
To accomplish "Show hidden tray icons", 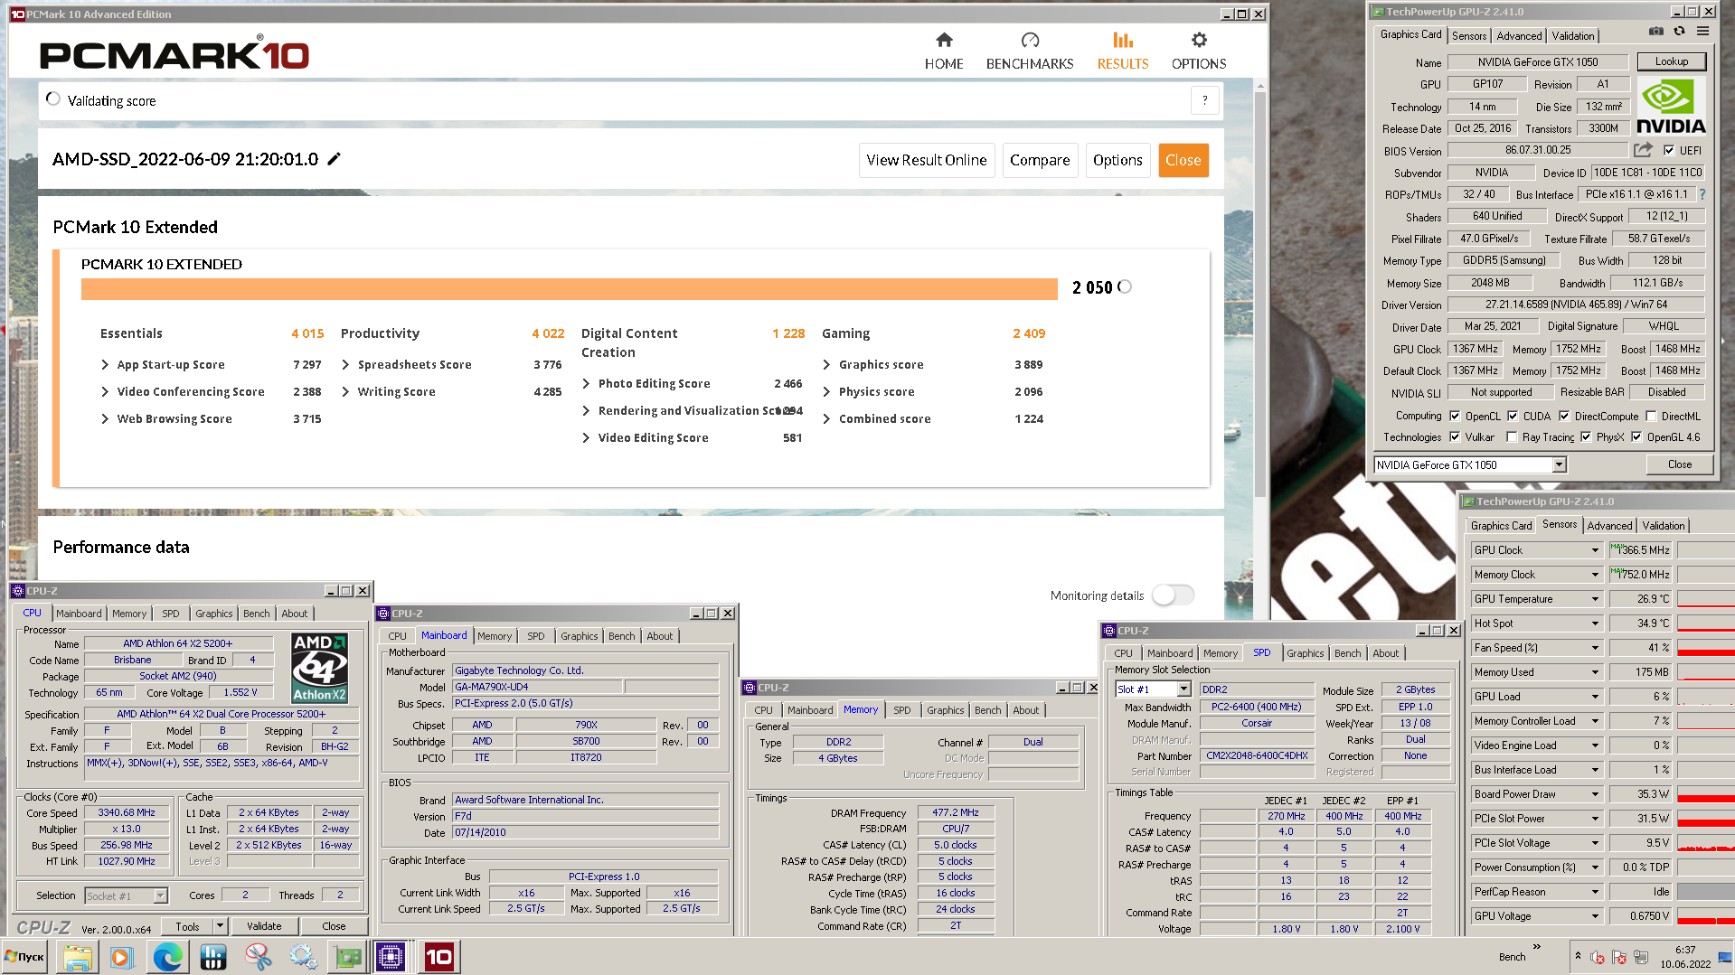I will [x=1578, y=956].
